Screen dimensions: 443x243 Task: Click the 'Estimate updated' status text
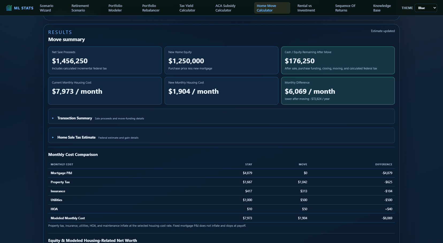point(383,31)
